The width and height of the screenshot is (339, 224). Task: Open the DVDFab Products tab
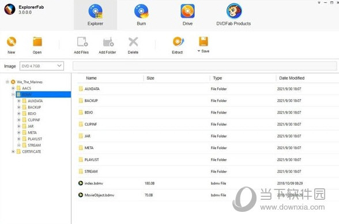click(233, 15)
